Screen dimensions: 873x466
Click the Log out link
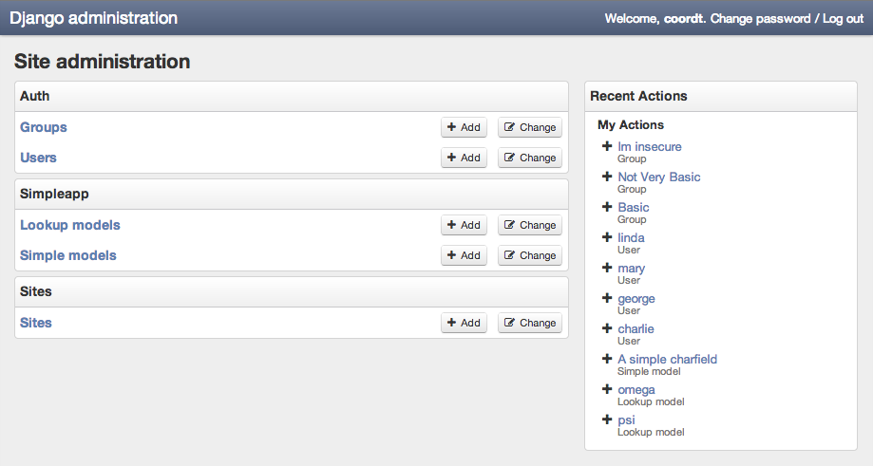843,18
